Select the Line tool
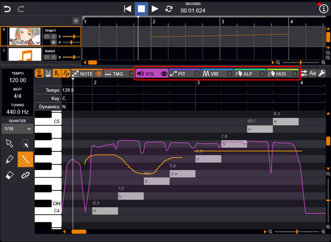This screenshot has height=242, width=331. (25, 159)
